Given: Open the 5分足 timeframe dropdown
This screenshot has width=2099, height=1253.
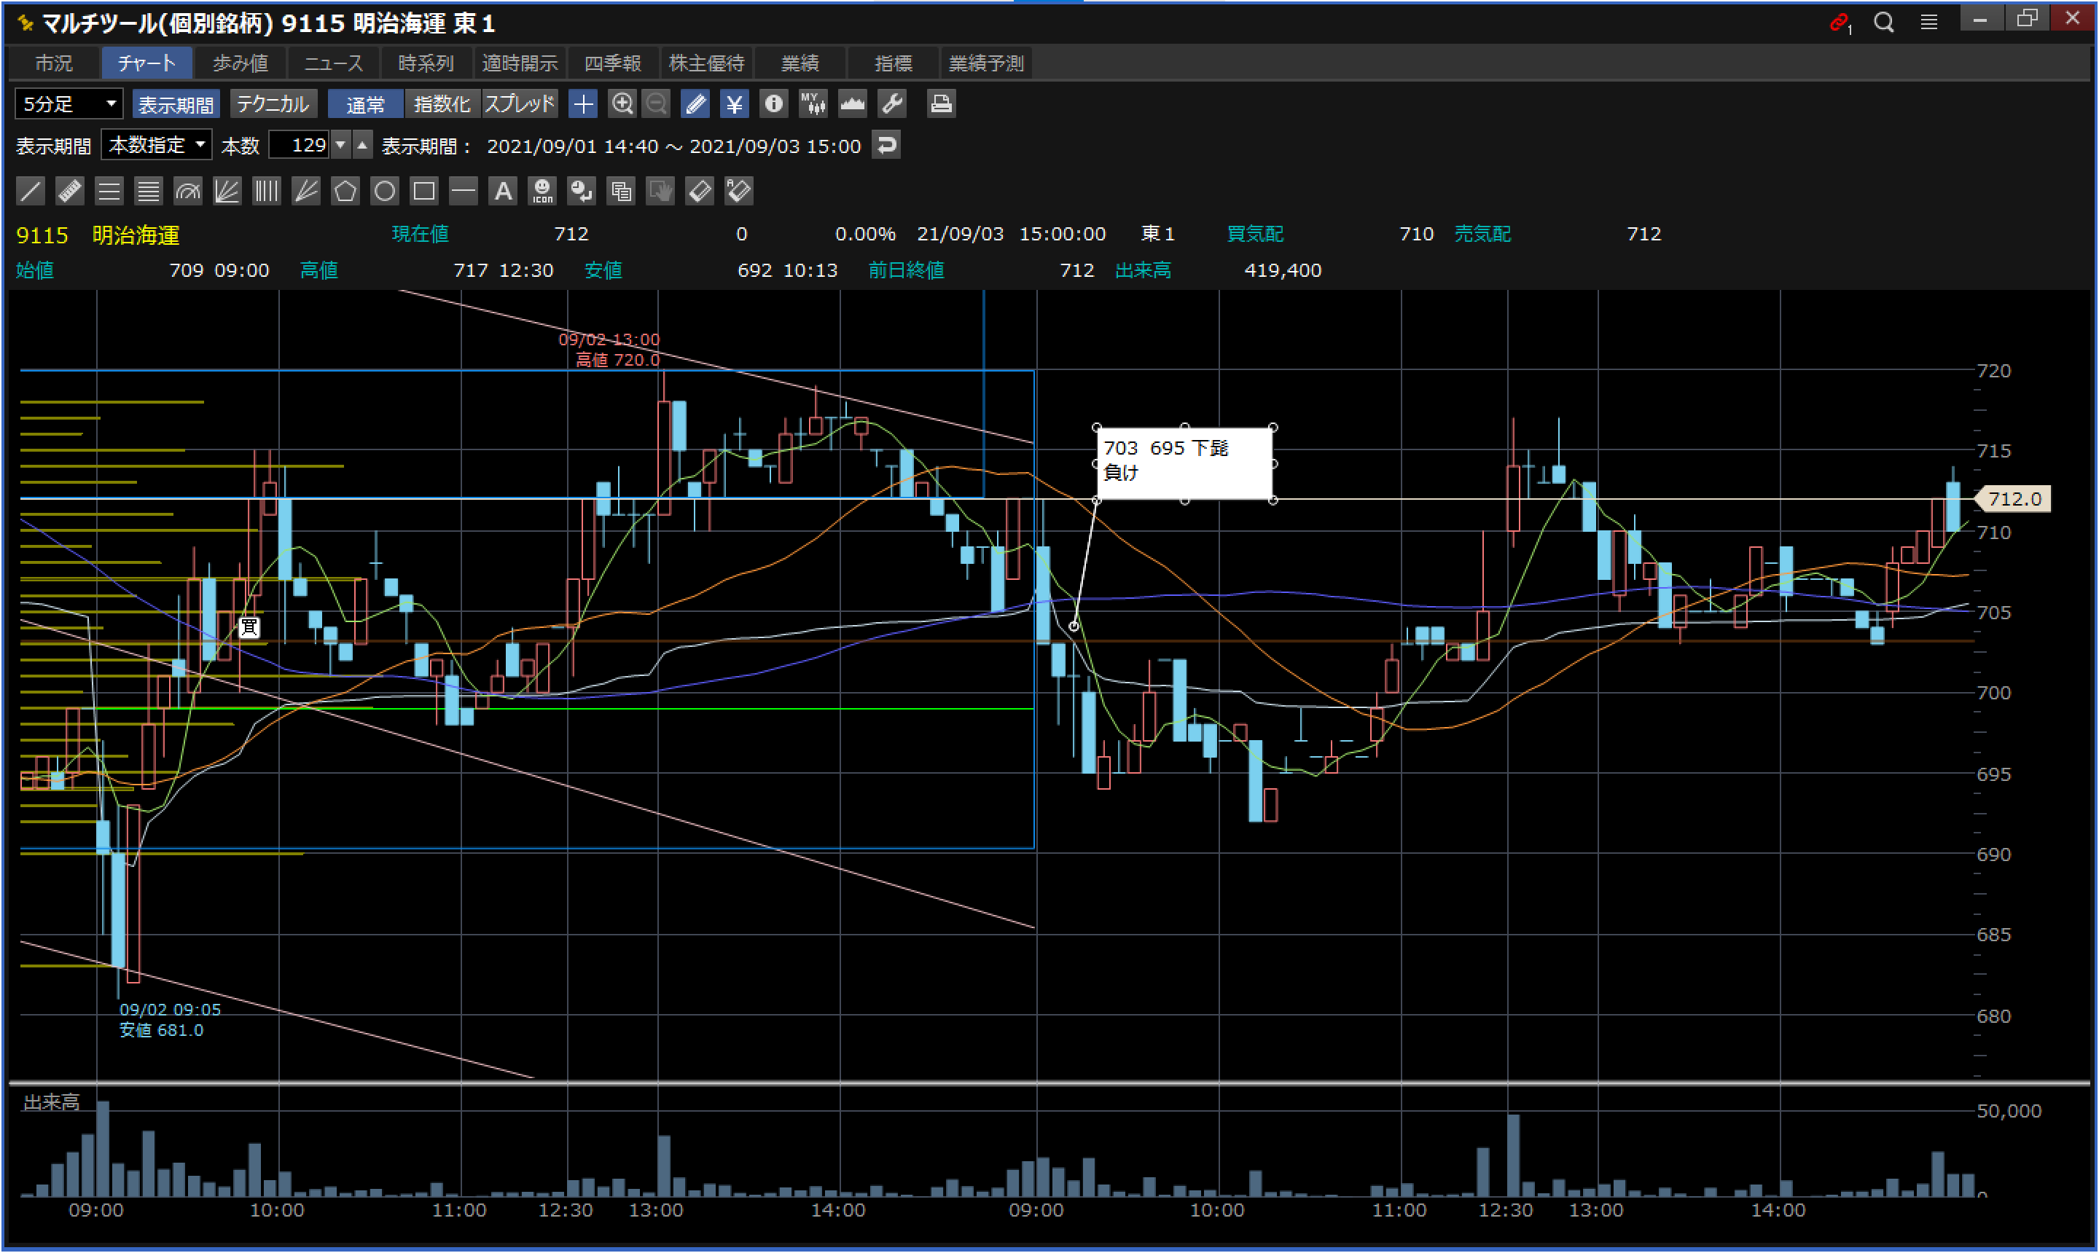Looking at the screenshot, I should tap(69, 104).
